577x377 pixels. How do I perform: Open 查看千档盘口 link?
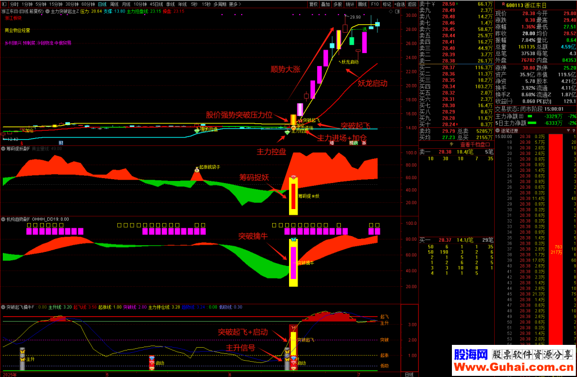pyautogui.click(x=475, y=145)
